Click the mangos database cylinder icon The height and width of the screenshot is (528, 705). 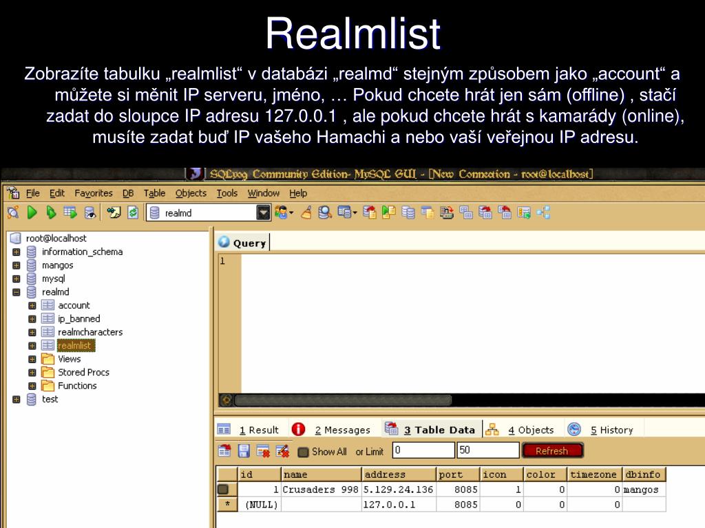click(x=32, y=265)
